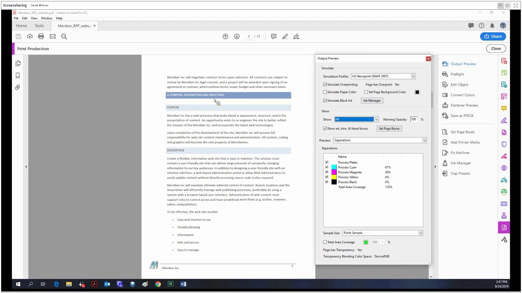Click the Add comment bubble icon
The width and height of the screenshot is (522, 293).
pos(274,36)
